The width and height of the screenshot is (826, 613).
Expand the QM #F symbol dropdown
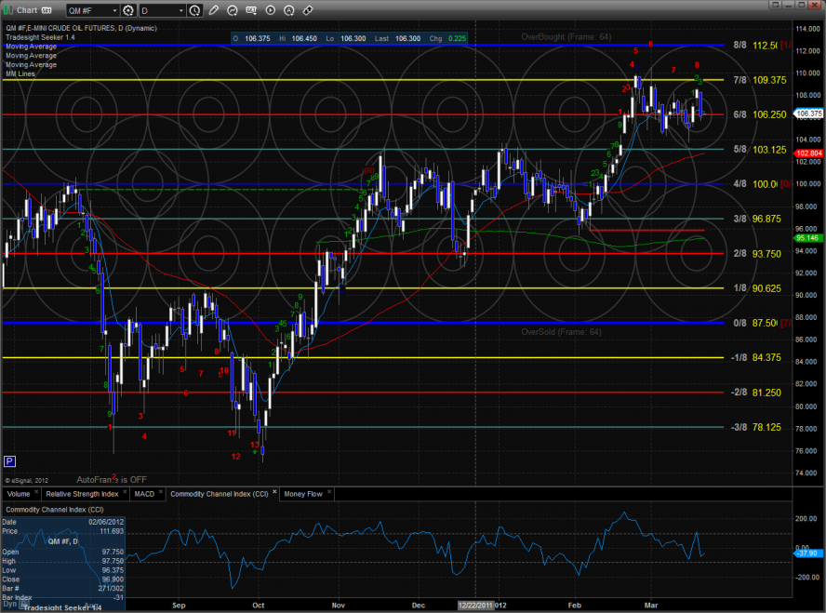pos(113,11)
